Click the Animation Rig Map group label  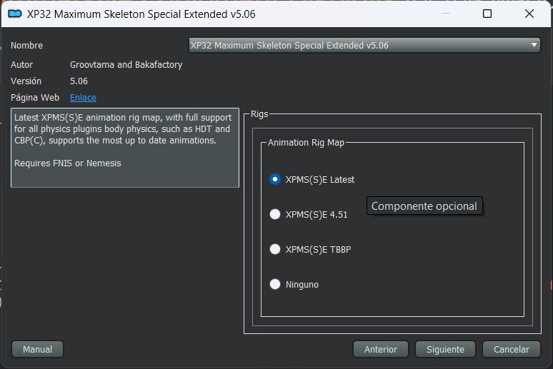point(306,143)
